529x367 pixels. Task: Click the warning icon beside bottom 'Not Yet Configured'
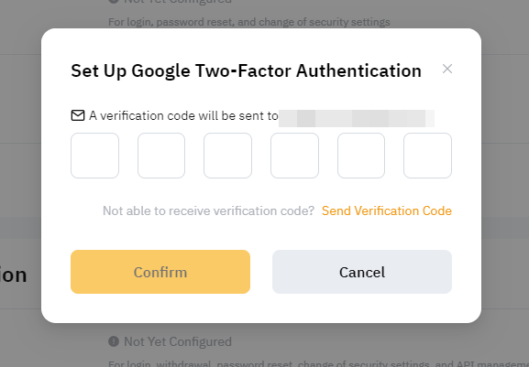click(x=114, y=341)
